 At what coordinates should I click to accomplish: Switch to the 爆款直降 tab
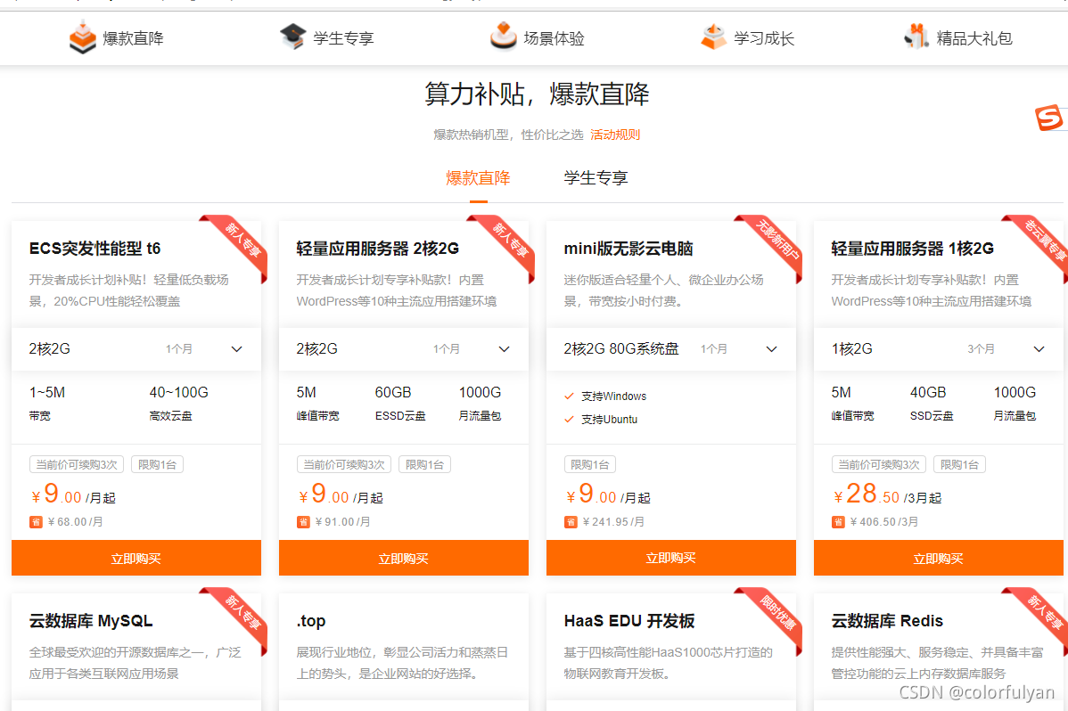coord(478,178)
